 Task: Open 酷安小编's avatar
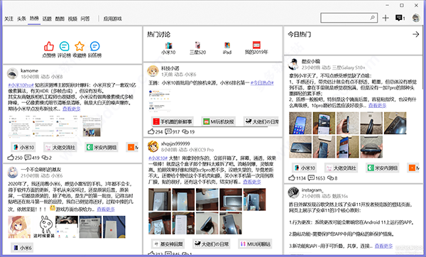click(293, 64)
